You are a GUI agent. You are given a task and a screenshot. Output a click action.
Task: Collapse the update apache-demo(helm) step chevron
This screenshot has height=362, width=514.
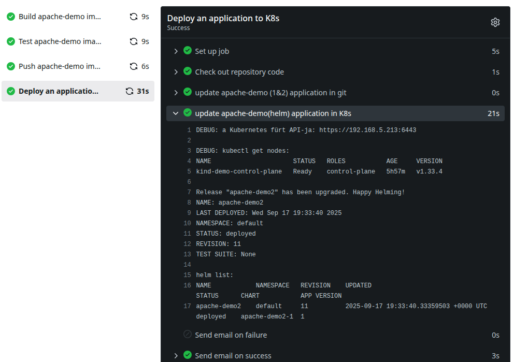coord(176,113)
